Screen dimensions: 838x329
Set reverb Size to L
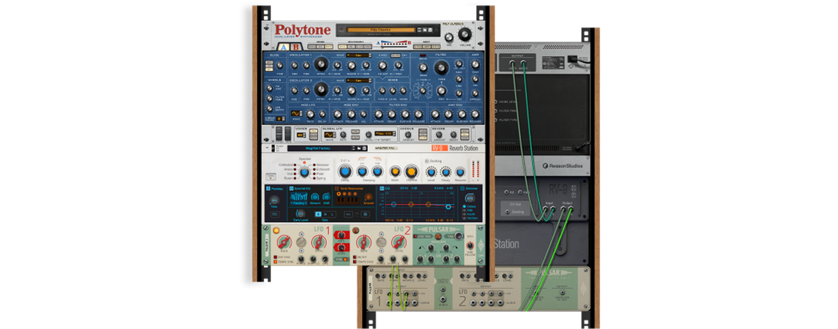(332, 214)
